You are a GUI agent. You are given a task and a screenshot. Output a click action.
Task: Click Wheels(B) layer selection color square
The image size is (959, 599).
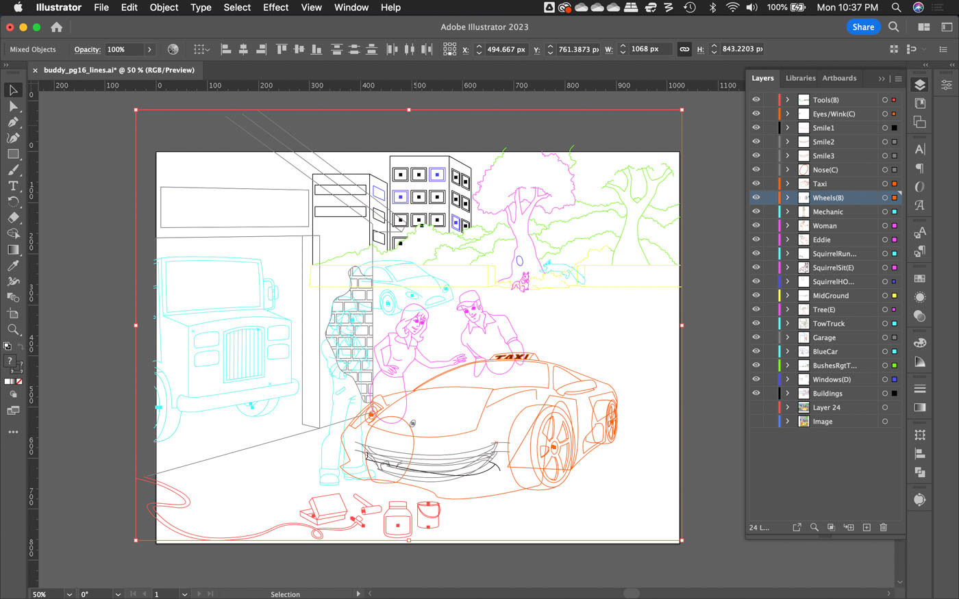(x=894, y=198)
